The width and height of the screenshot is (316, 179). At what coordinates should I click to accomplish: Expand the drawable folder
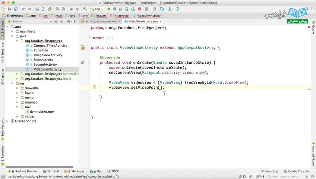click(17, 88)
